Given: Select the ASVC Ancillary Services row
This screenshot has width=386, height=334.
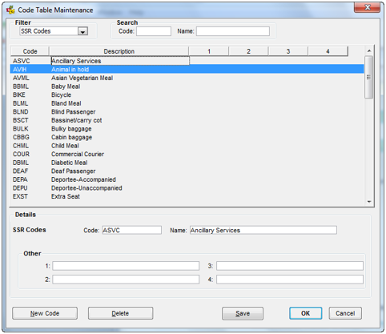Looking at the screenshot, I should (187, 61).
